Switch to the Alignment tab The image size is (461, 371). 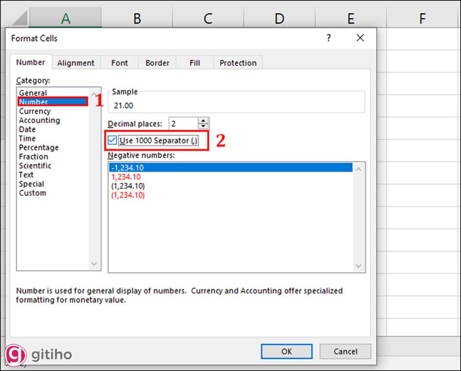click(x=76, y=63)
